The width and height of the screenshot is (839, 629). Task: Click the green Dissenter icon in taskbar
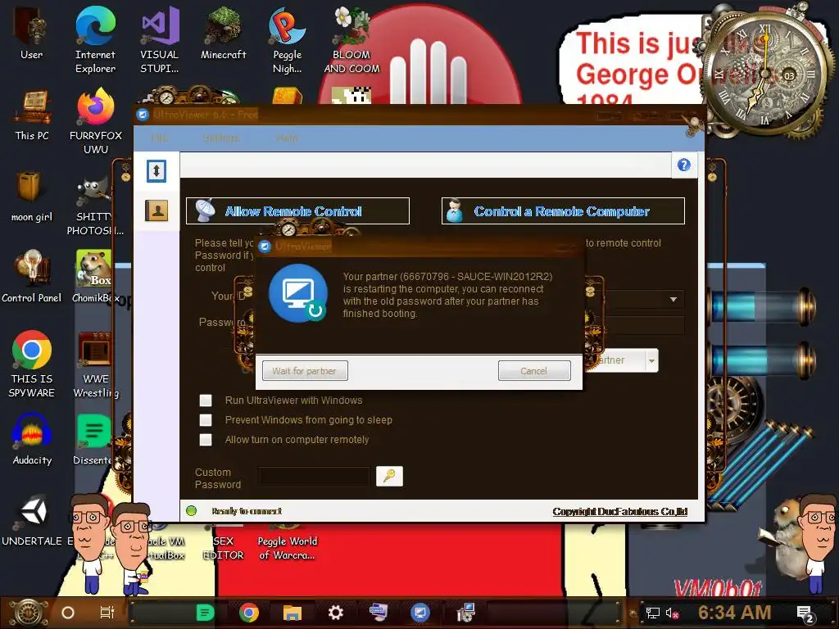coord(205,613)
